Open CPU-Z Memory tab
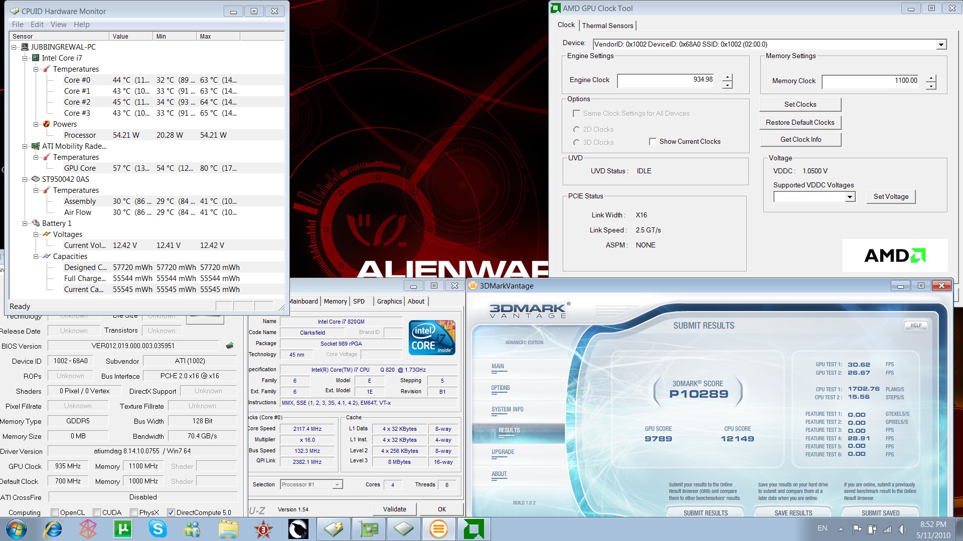Image resolution: width=963 pixels, height=541 pixels. (335, 301)
